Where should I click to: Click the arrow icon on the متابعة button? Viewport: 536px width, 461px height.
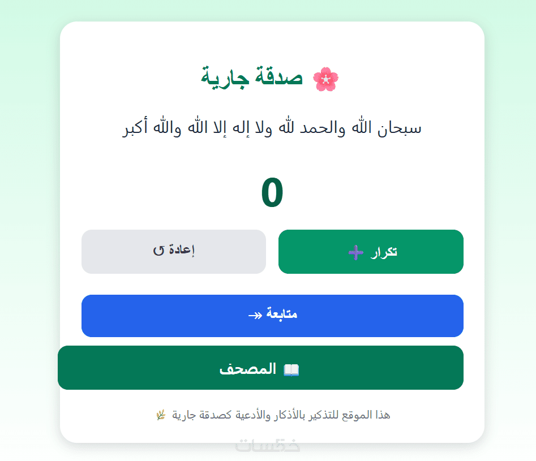pos(255,315)
